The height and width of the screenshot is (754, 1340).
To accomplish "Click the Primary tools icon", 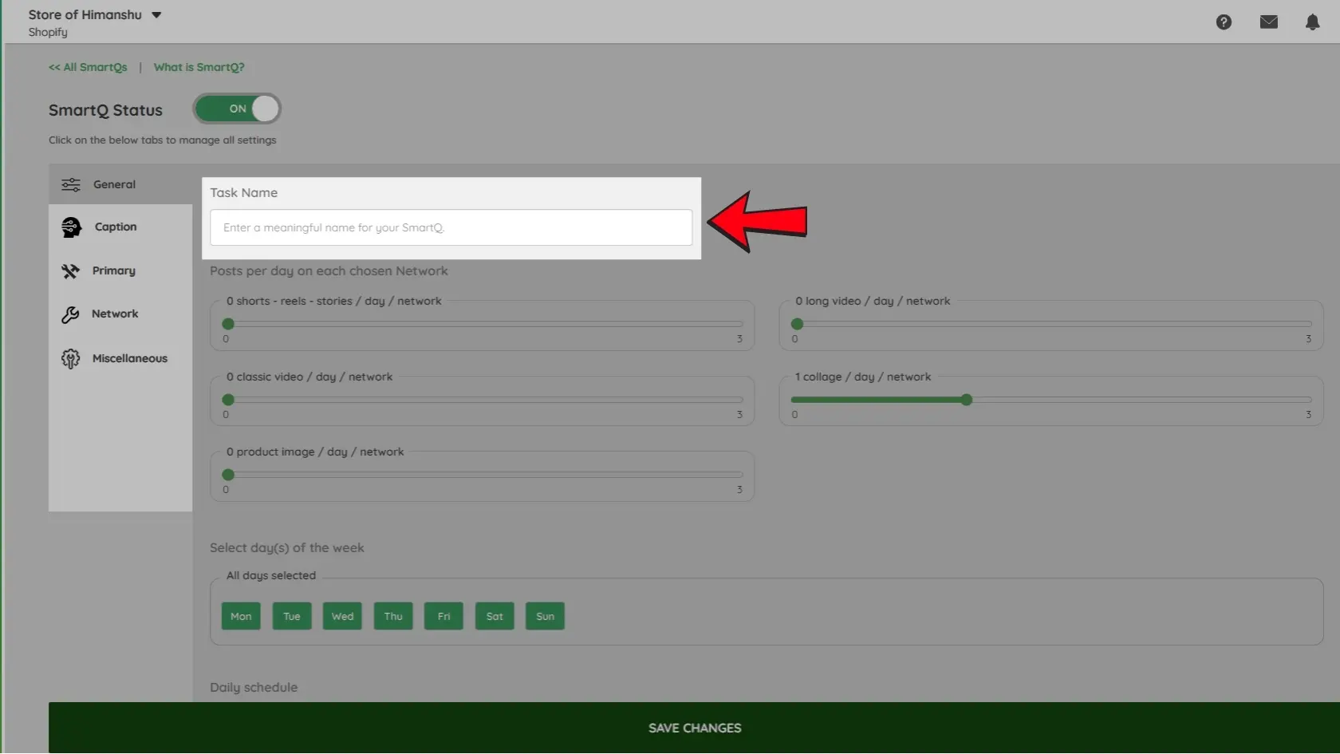I will [70, 271].
